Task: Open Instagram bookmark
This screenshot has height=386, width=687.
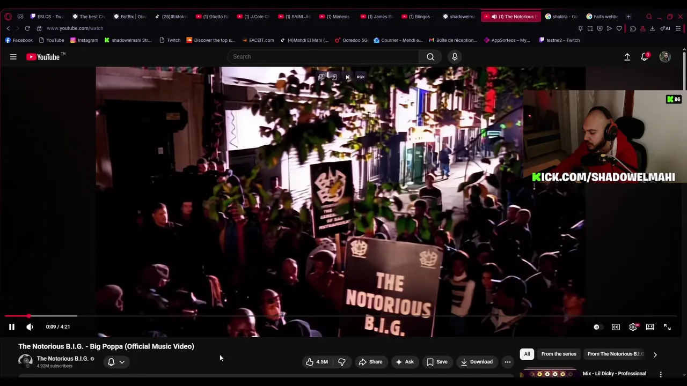Action: (x=84, y=40)
